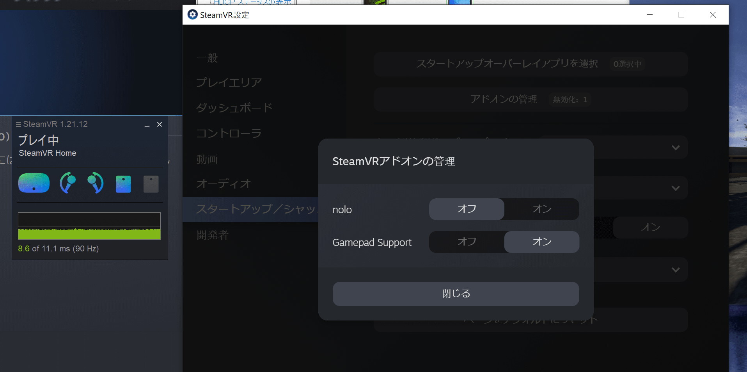
Task: Select the 動画 settings tab
Action: coord(207,159)
